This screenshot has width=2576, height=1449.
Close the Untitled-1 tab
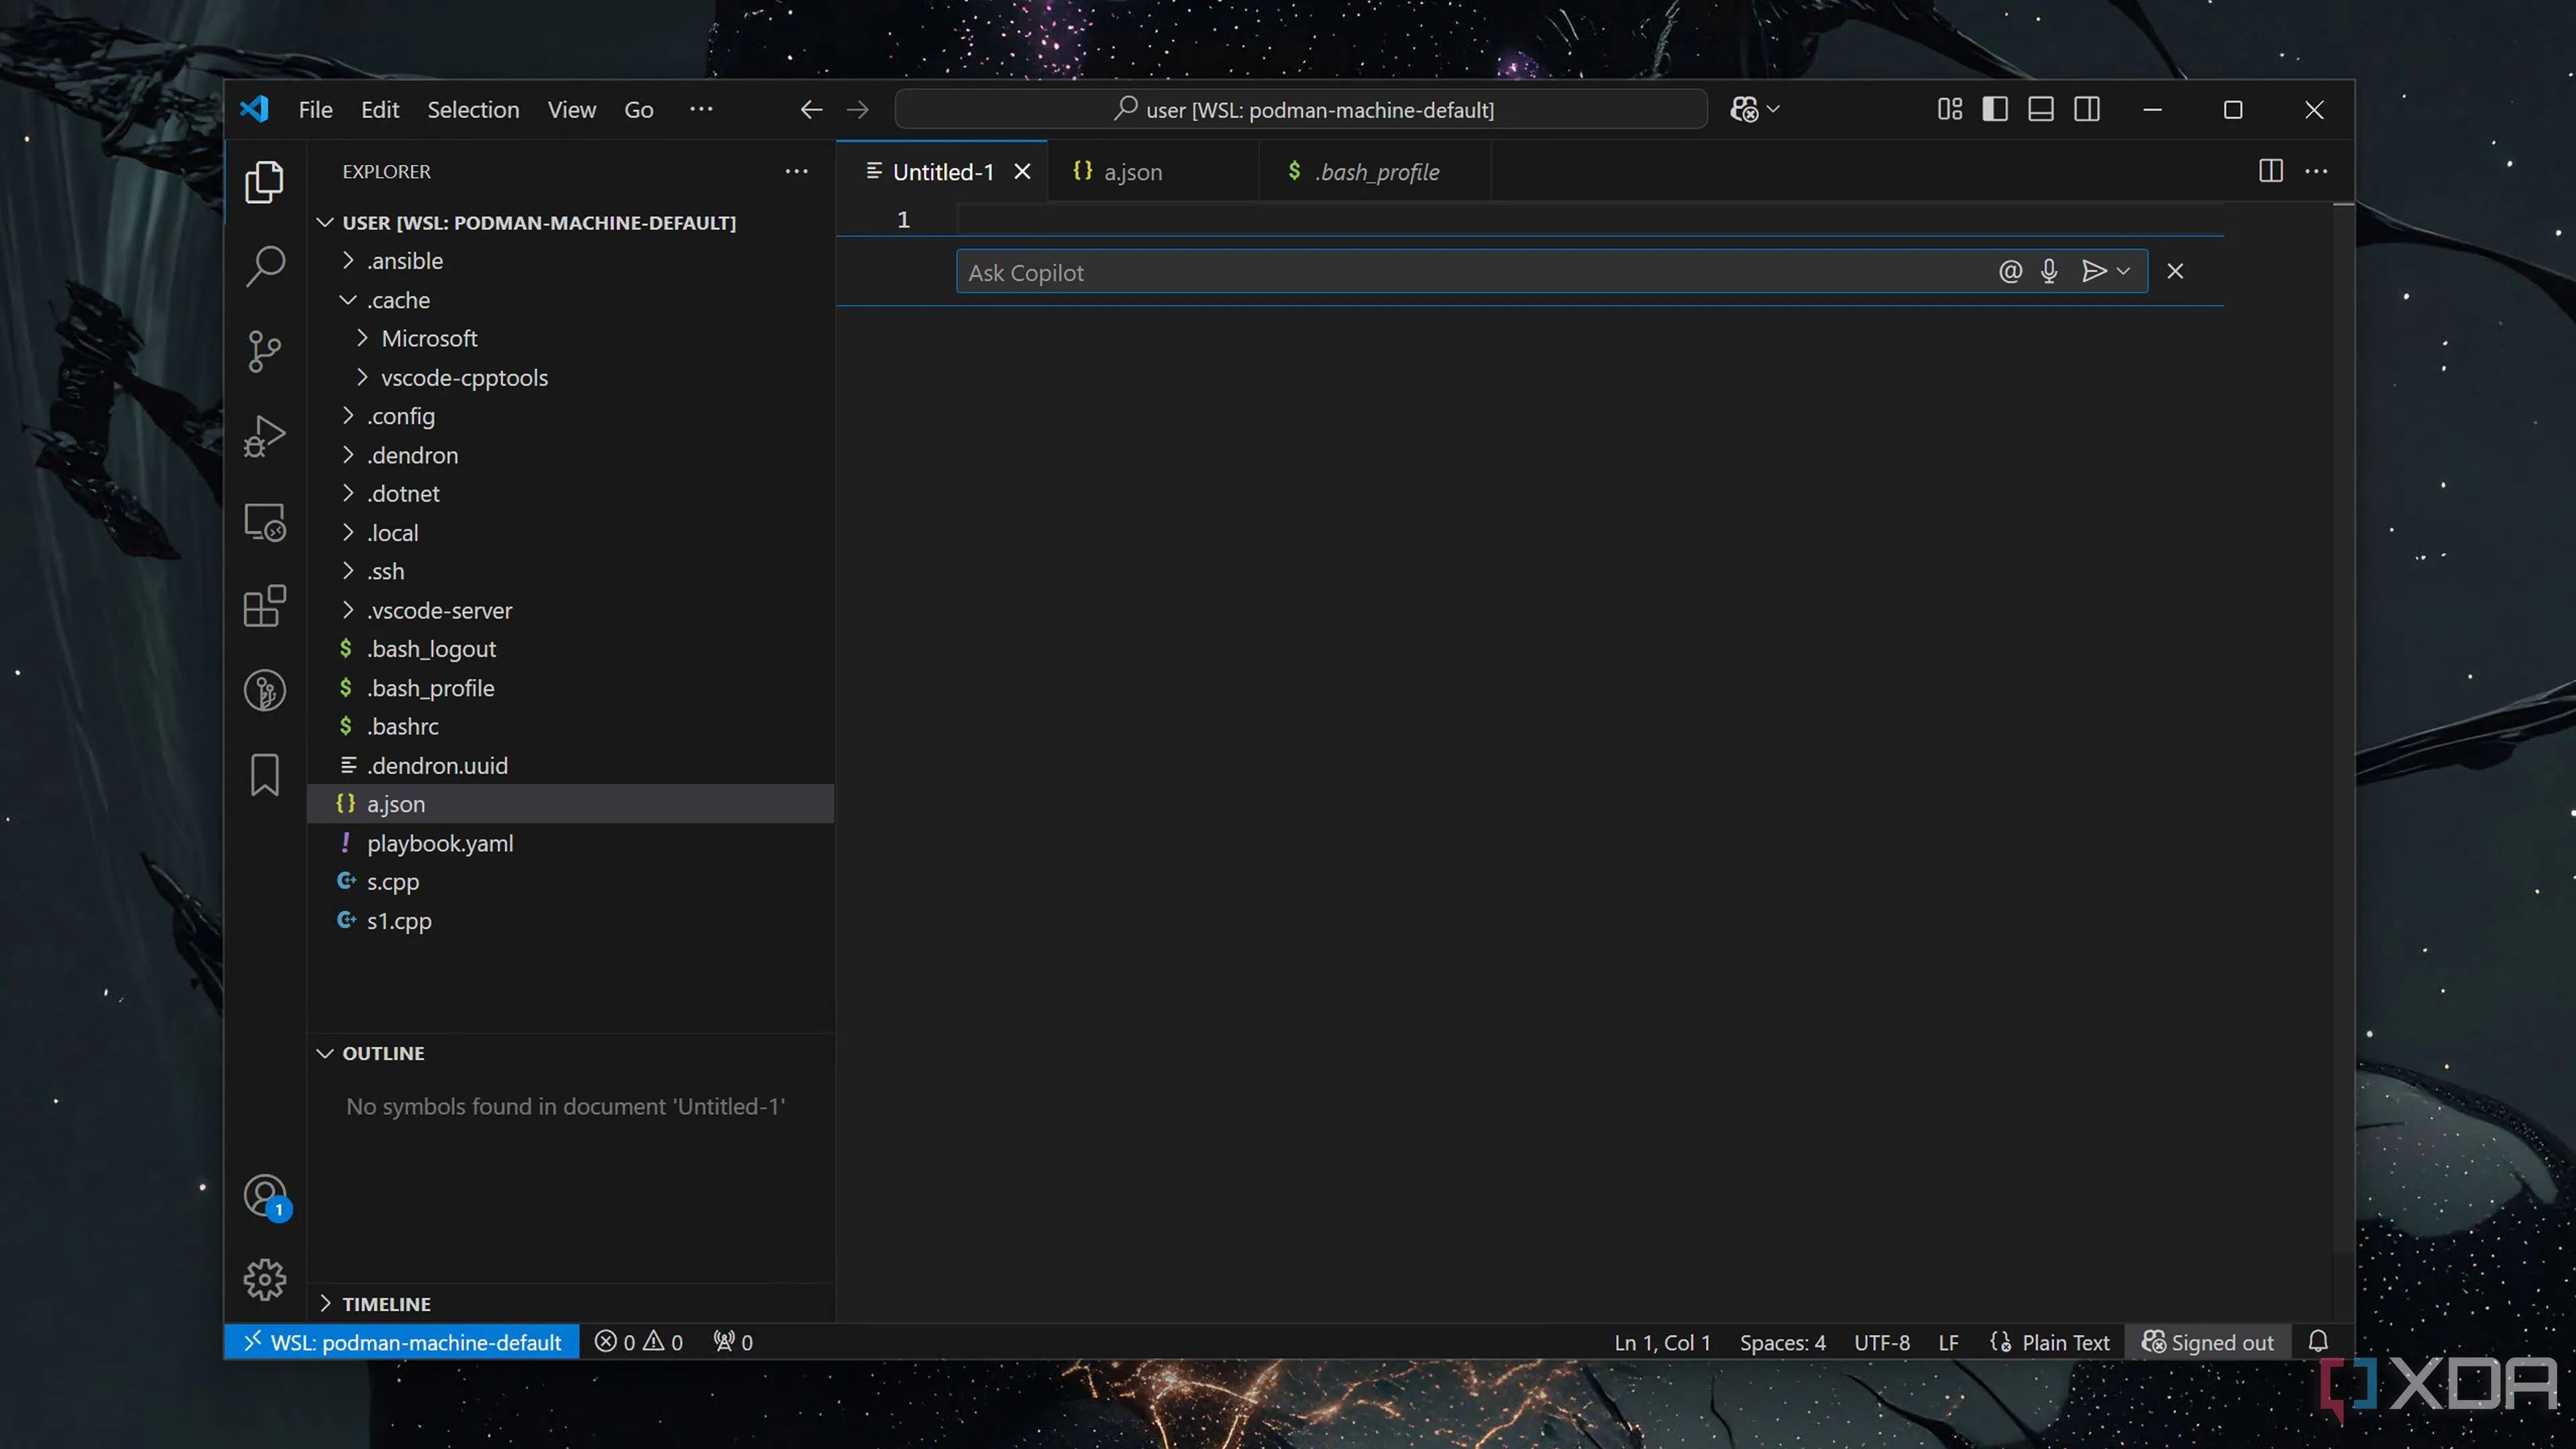1022,172
